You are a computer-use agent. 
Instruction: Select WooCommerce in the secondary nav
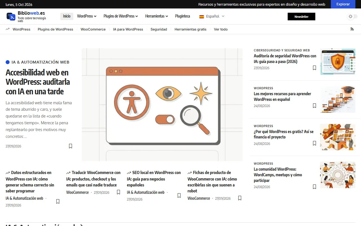93,29
